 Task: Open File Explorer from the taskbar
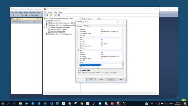21,103
